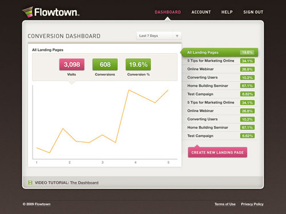This screenshot has height=214, width=286.
Task: Select the pink 3,098 visits stat box
Action: (x=71, y=64)
